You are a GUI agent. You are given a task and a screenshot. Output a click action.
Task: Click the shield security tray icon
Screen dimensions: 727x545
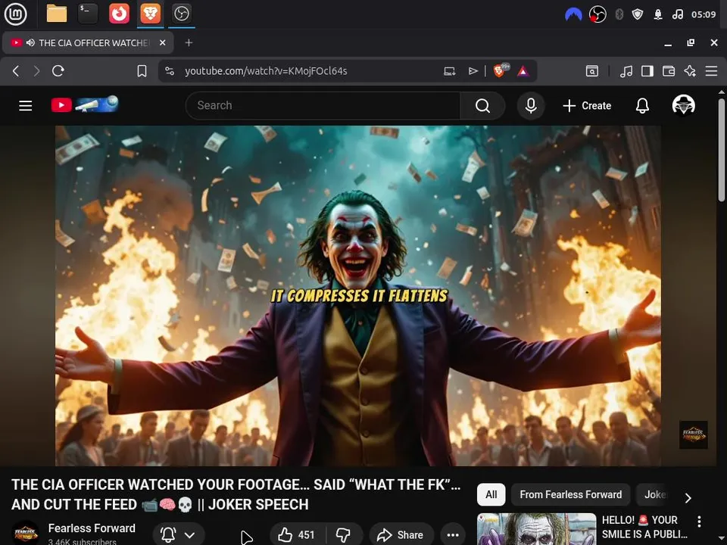tap(638, 14)
